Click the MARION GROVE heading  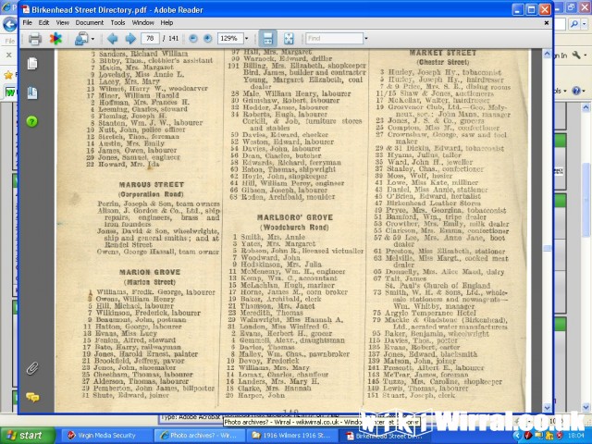coord(150,272)
